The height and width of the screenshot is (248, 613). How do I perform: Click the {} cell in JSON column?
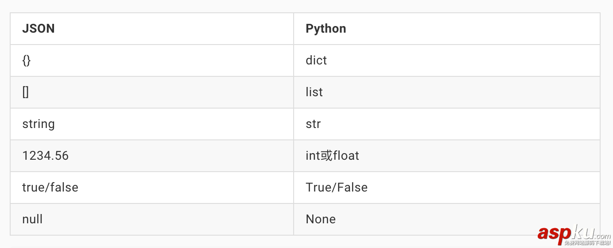point(27,60)
